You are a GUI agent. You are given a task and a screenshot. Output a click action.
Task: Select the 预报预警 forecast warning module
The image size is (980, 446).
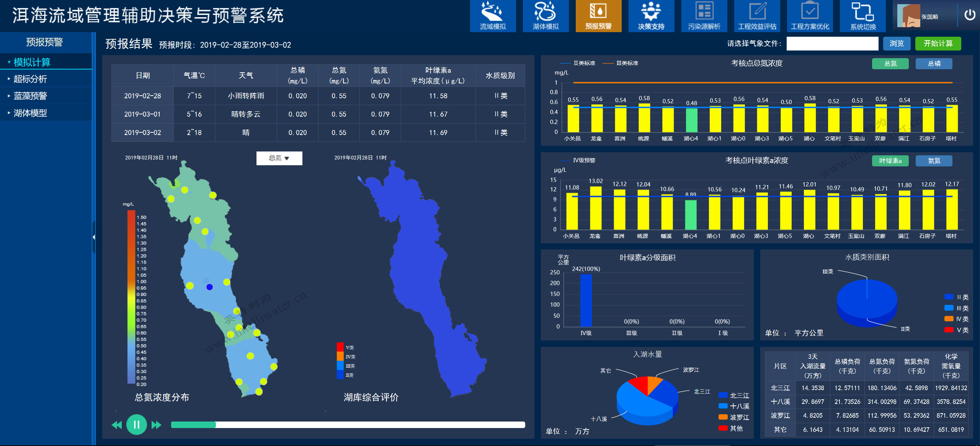[x=598, y=16]
